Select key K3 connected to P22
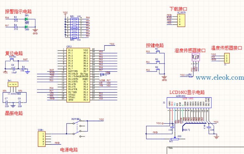 coord(157,70)
